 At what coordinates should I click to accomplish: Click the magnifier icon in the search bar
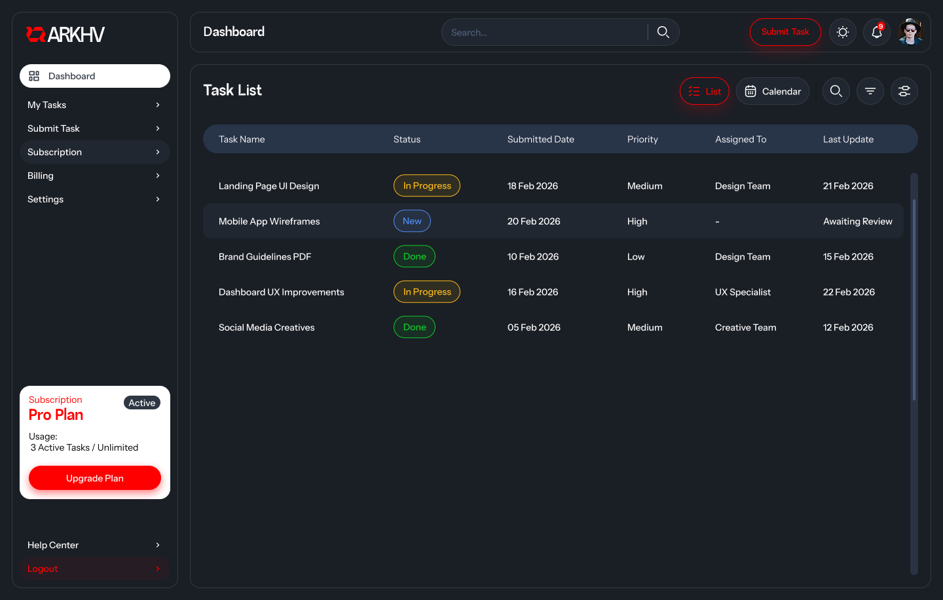663,32
